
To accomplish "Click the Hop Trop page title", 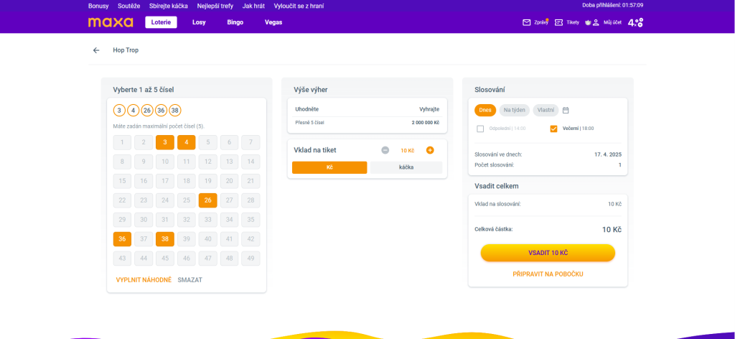I will 126,50.
